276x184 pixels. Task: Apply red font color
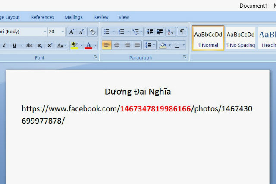pyautogui.click(x=88, y=45)
